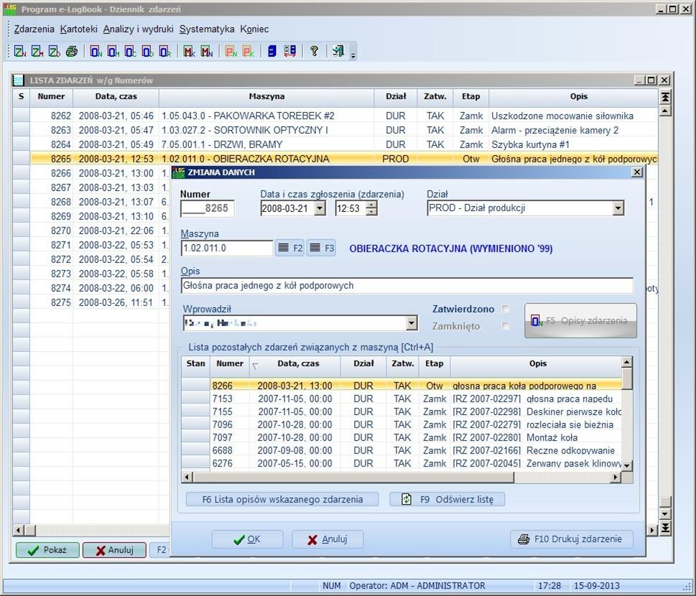This screenshot has height=596, width=696.
Task: Click F9 Odśwież listę button
Action: (x=447, y=499)
